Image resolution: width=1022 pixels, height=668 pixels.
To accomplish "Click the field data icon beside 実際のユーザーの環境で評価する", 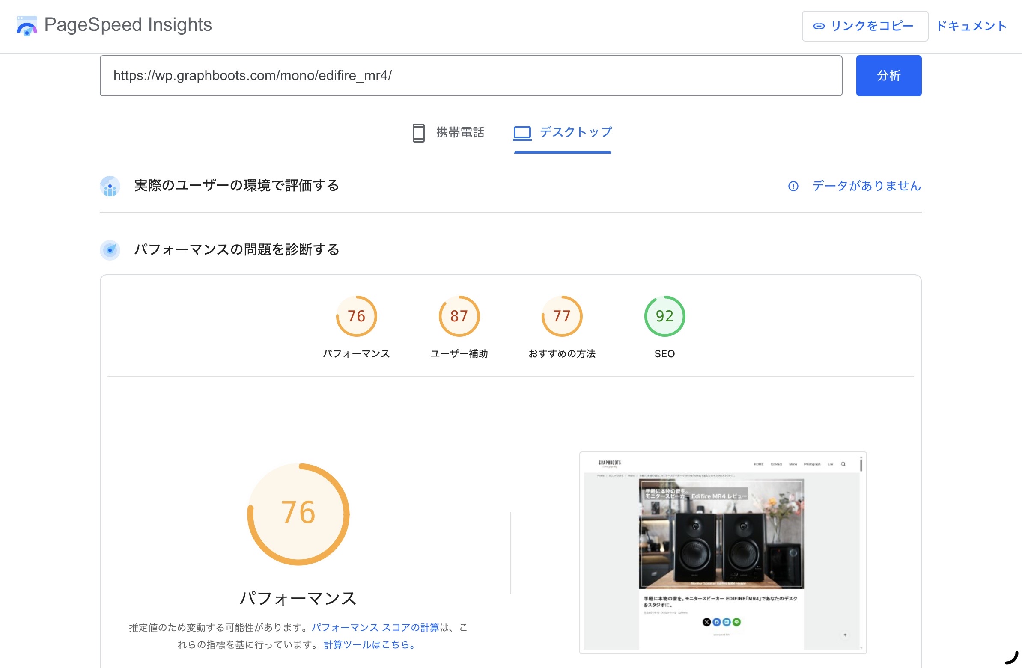I will click(110, 186).
